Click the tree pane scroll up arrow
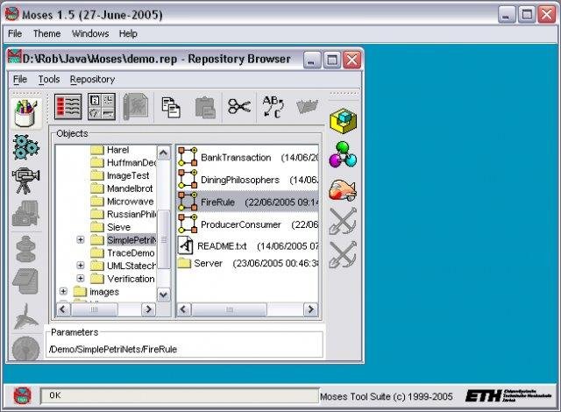Image resolution: width=561 pixels, height=412 pixels. [164, 153]
